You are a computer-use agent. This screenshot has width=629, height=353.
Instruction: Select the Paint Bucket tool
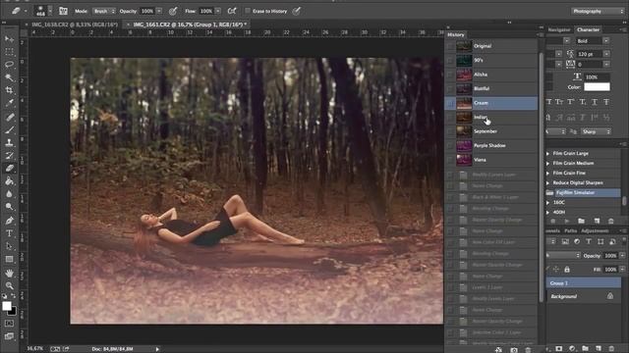(9, 180)
